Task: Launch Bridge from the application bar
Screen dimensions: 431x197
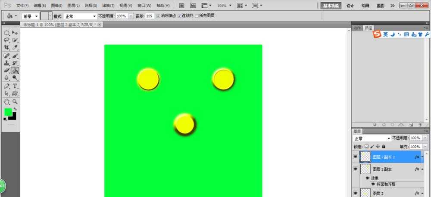Action: [182, 6]
